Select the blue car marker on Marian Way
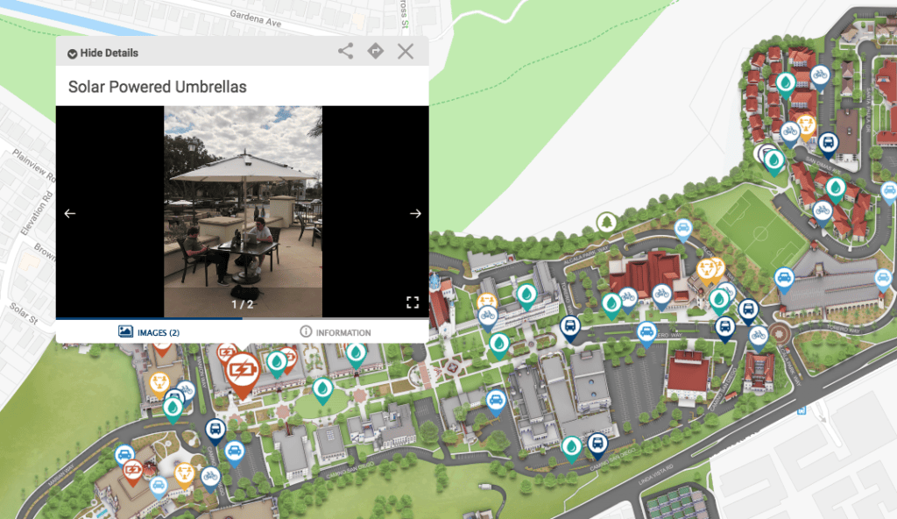The width and height of the screenshot is (897, 519). [124, 457]
